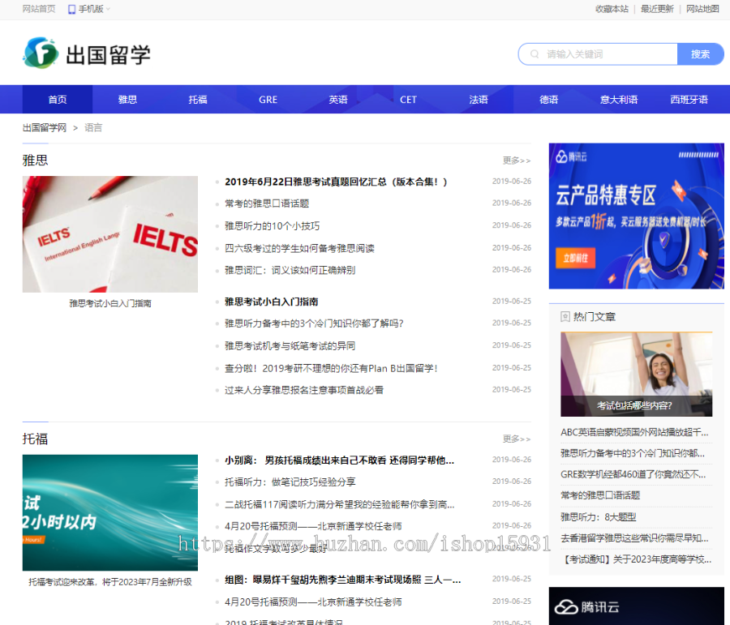730x625 pixels.
Task: Click the bottom 腾讯云 ad banner
Action: 637,606
